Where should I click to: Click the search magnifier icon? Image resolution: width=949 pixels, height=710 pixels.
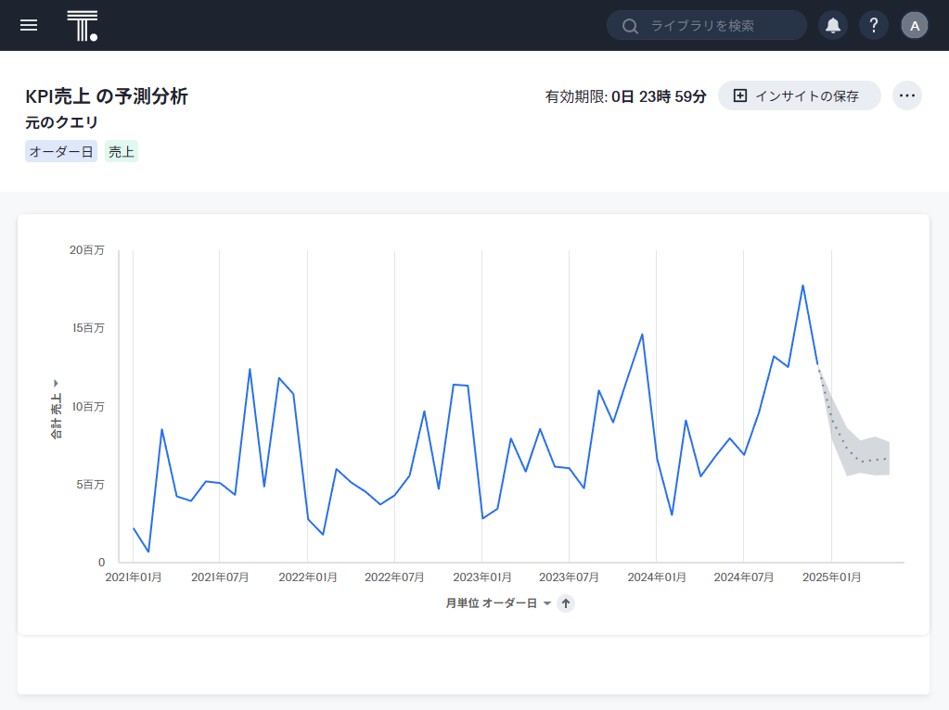pos(630,26)
